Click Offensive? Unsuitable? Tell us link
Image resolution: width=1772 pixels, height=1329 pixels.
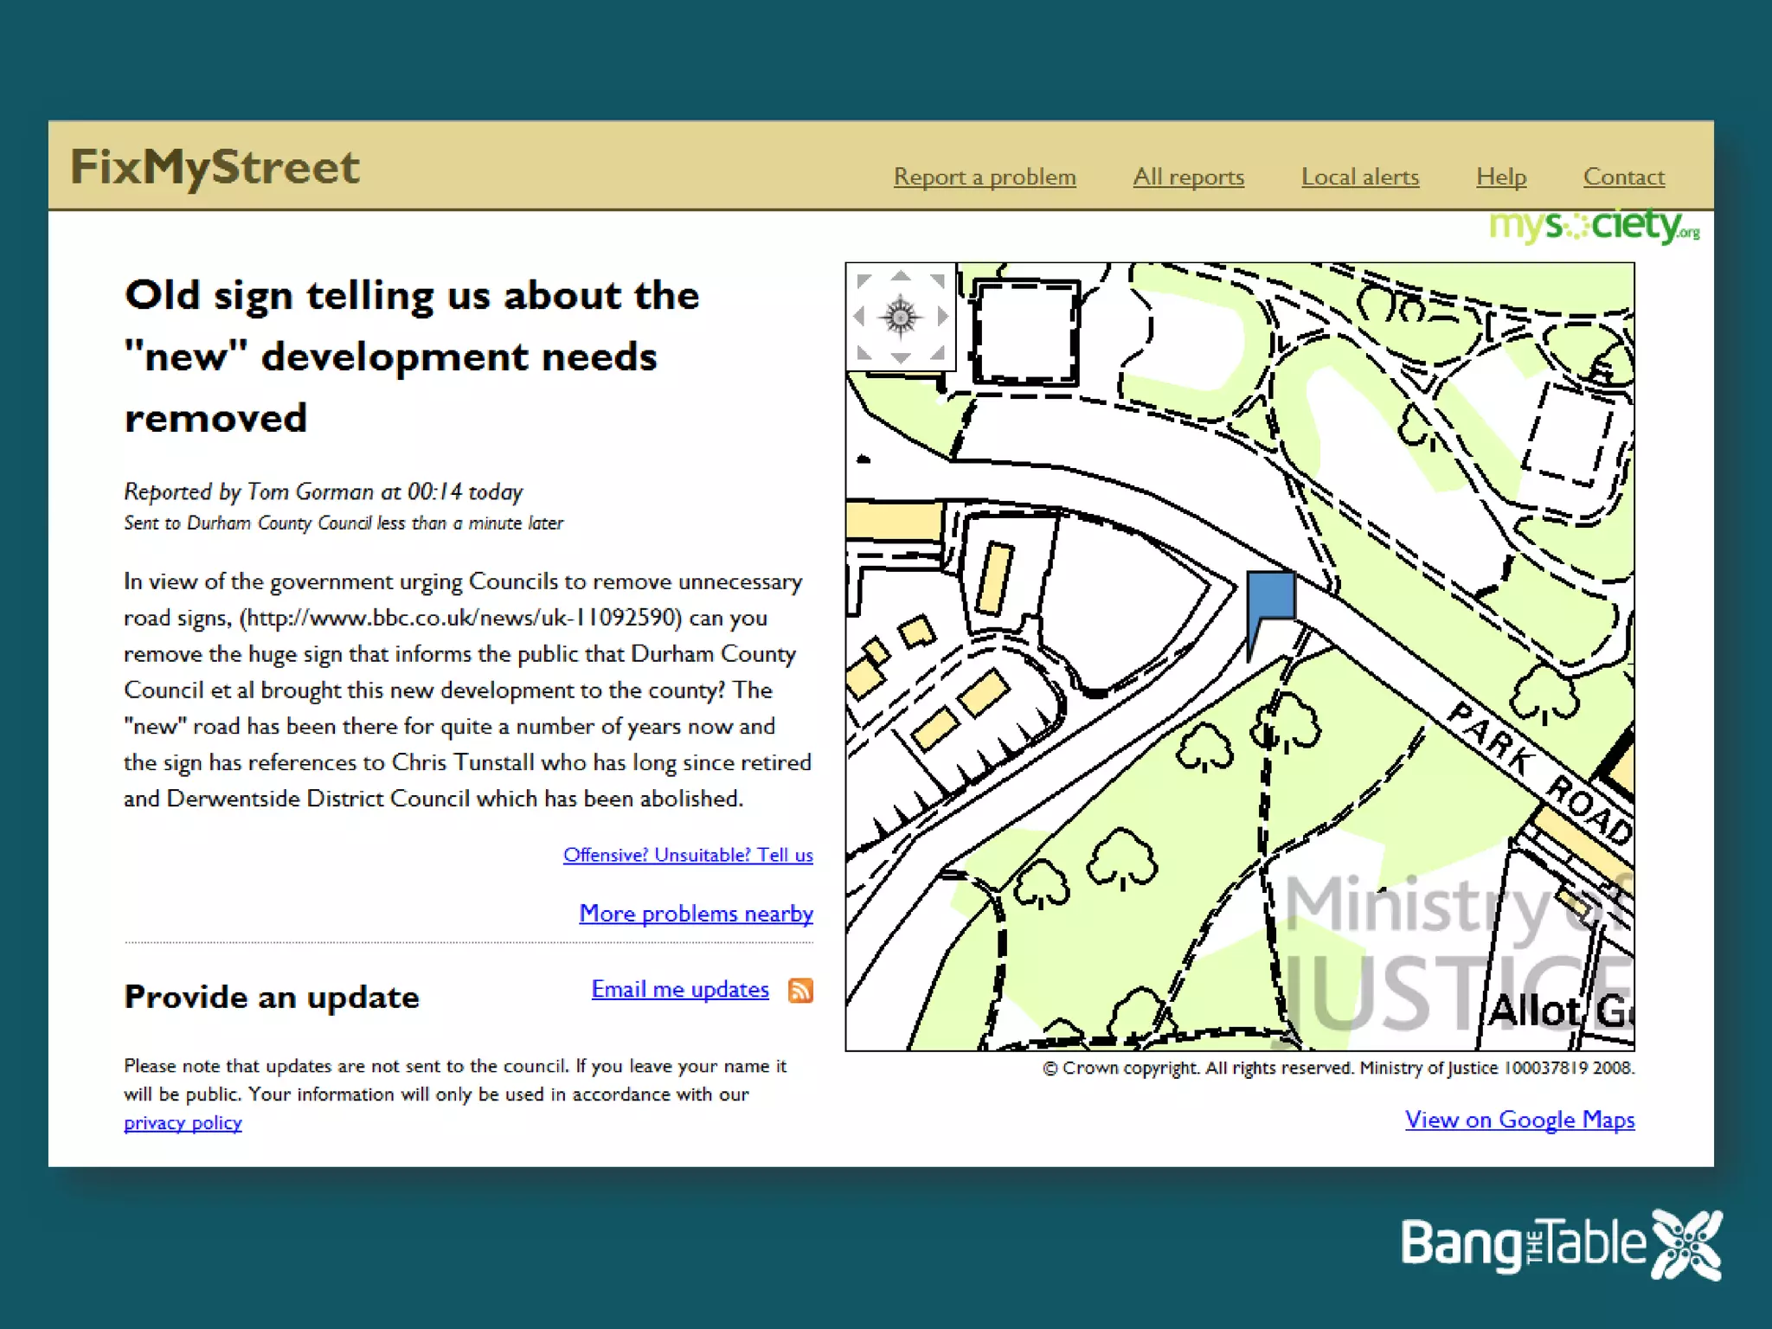688,855
